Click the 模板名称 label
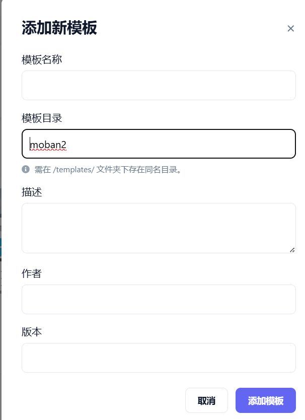Viewport: 305px width, 420px height. (x=42, y=59)
